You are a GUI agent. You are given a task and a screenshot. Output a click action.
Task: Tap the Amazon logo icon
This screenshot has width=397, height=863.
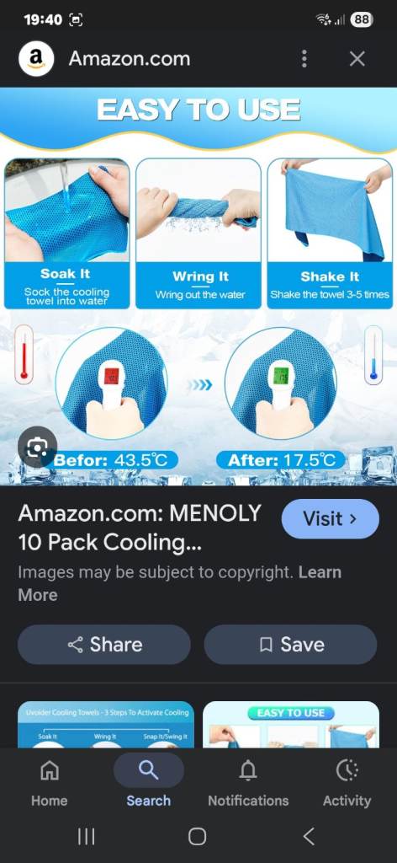(x=36, y=59)
